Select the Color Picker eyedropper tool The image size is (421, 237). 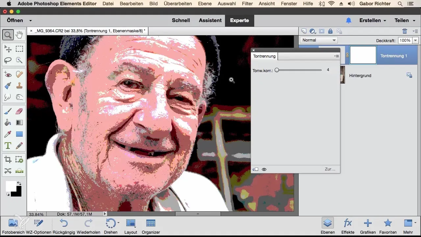8,134
